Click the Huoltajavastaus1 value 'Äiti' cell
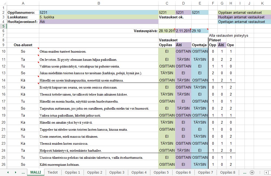This screenshot has height=176, width=271. pyautogui.click(x=99, y=22)
